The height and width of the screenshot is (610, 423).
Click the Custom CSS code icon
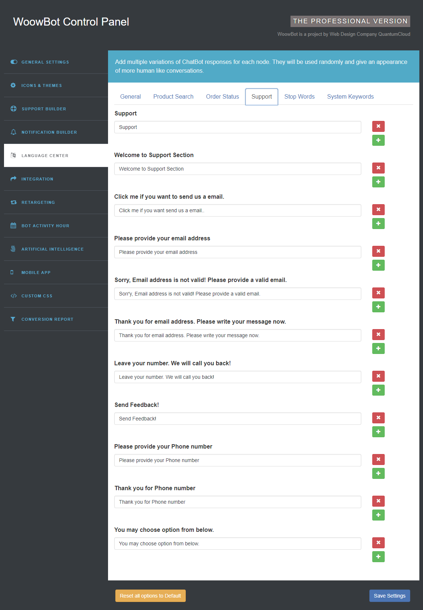point(14,296)
